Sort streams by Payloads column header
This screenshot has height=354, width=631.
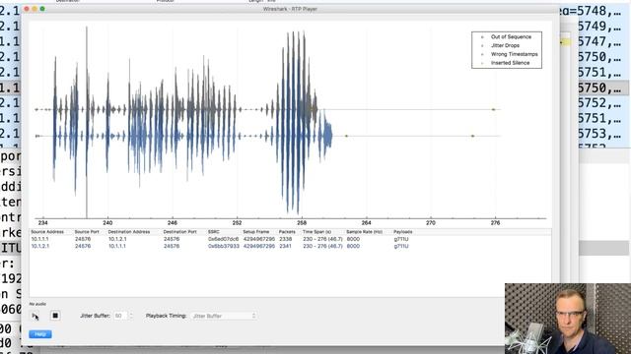click(x=403, y=232)
